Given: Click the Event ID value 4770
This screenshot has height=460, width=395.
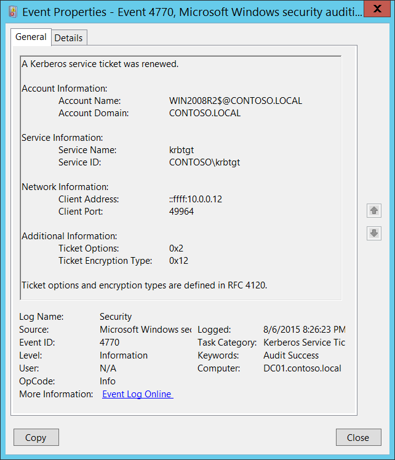Looking at the screenshot, I should 110,343.
